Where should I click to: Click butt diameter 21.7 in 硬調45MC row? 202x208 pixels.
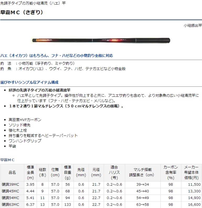pos(96,191)
